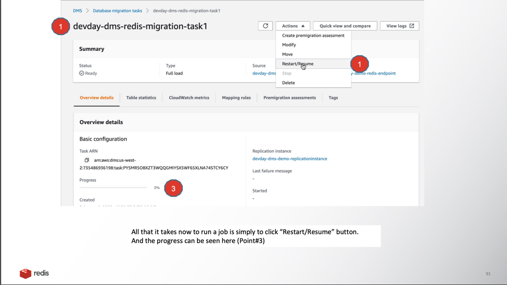Select Create premigration assessment from menu
The image size is (507, 285).
point(313,36)
